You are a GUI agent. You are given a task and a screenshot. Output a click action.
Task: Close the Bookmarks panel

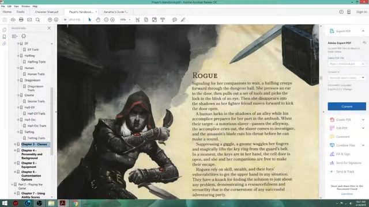coord(49,28)
